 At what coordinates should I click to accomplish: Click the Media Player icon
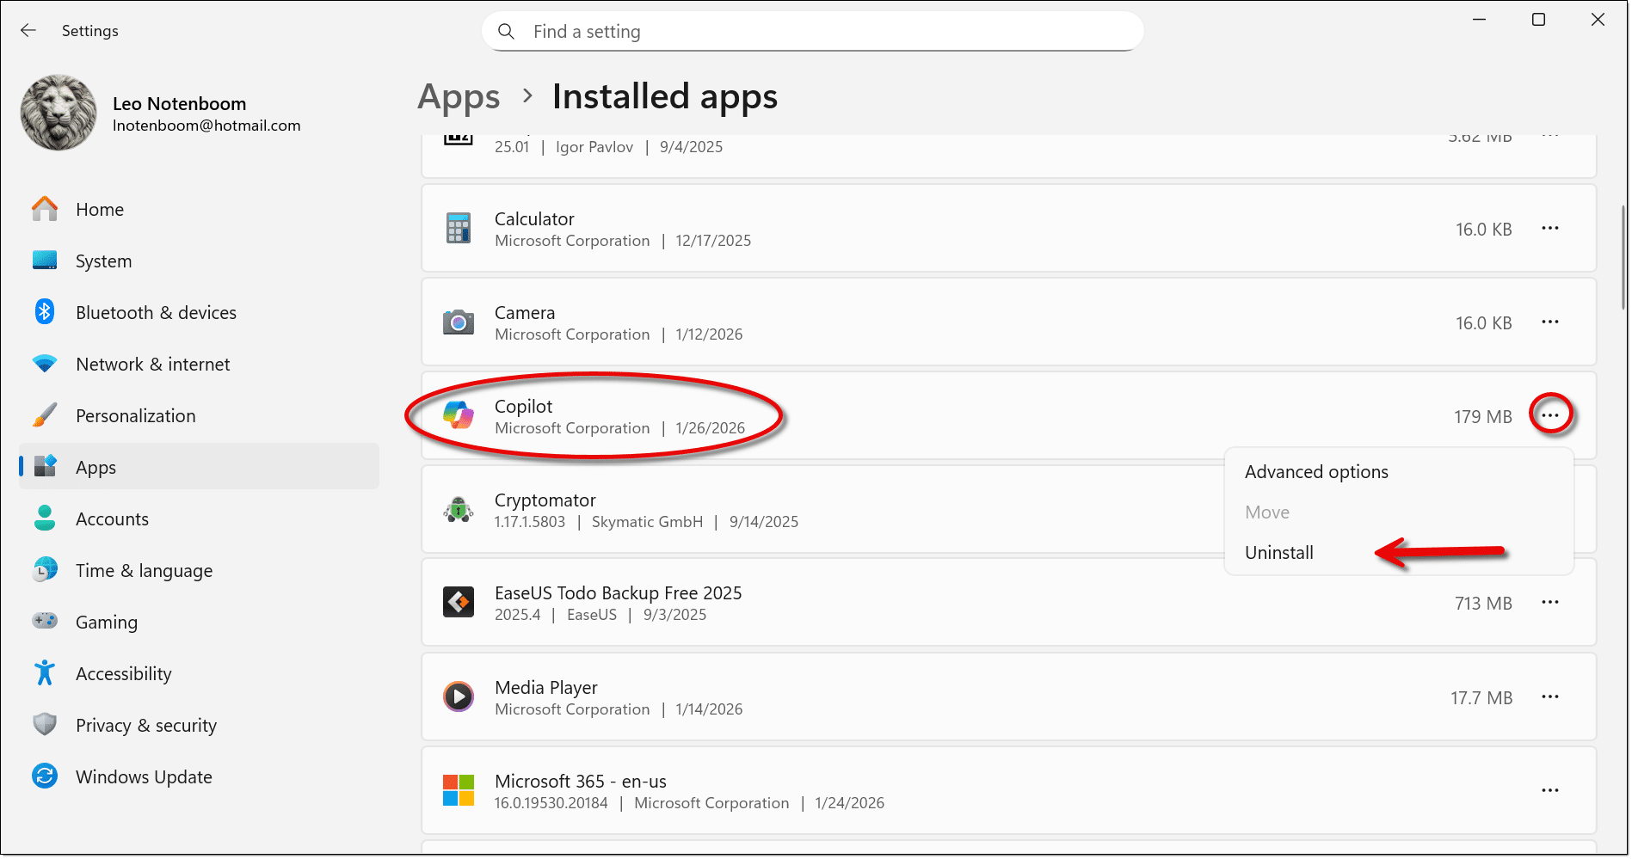[x=458, y=696]
